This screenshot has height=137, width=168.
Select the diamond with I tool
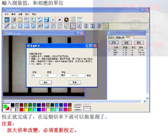pyautogui.click(x=99, y=26)
